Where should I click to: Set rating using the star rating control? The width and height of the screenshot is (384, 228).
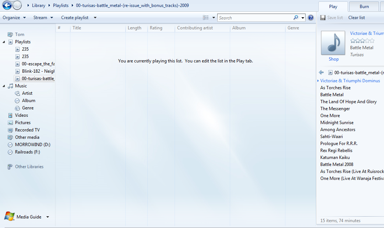(x=362, y=40)
